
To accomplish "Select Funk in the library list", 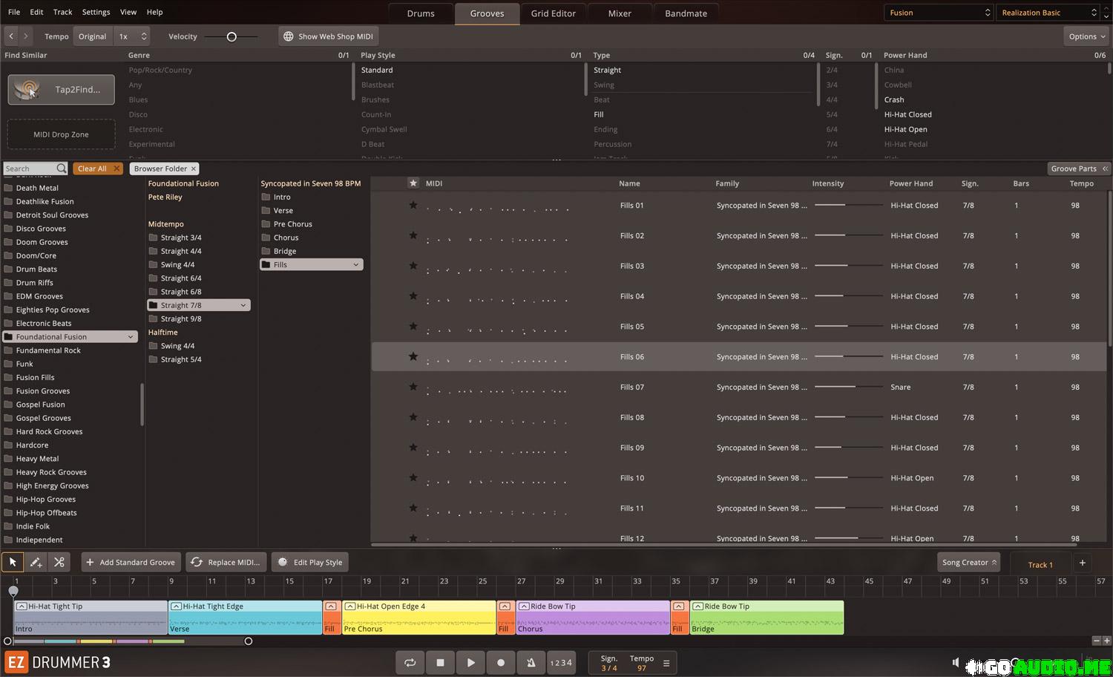I will point(24,364).
